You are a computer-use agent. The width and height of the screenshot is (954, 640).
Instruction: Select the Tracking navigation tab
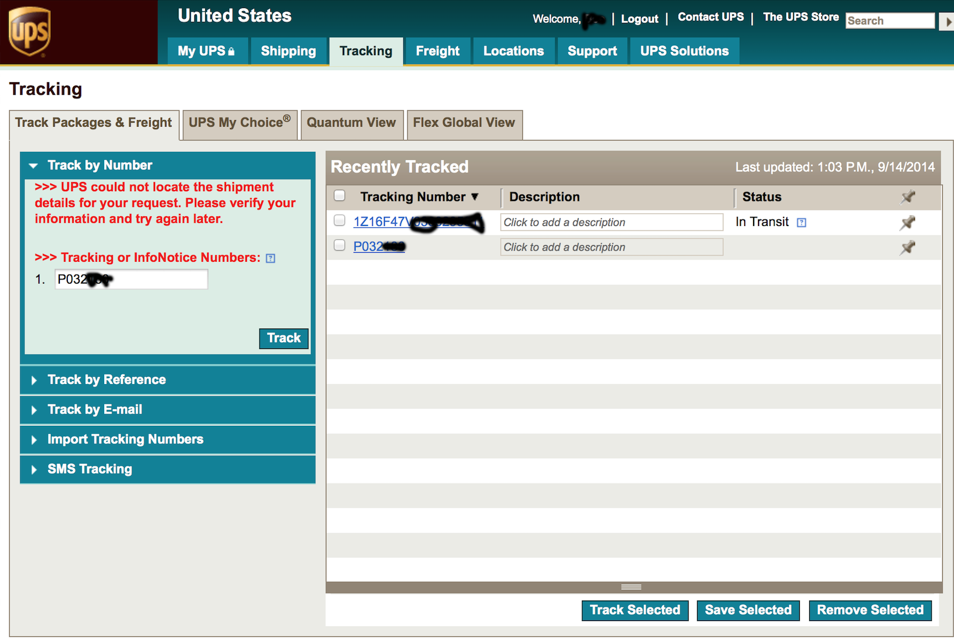[366, 51]
